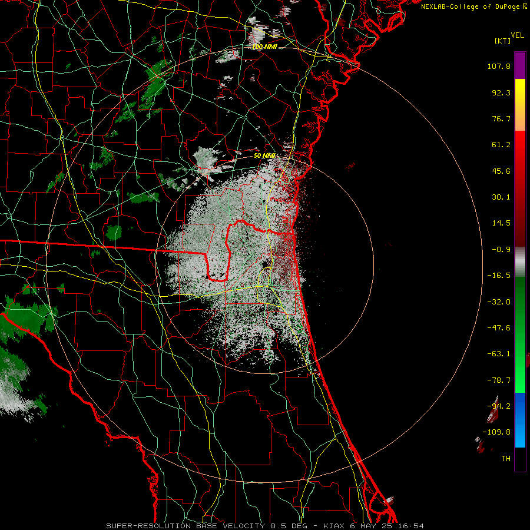The width and height of the screenshot is (530, 530).
Task: Select the 30.1 scale value
Action: pyautogui.click(x=501, y=197)
